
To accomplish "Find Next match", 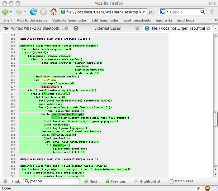I will click(x=91, y=181).
